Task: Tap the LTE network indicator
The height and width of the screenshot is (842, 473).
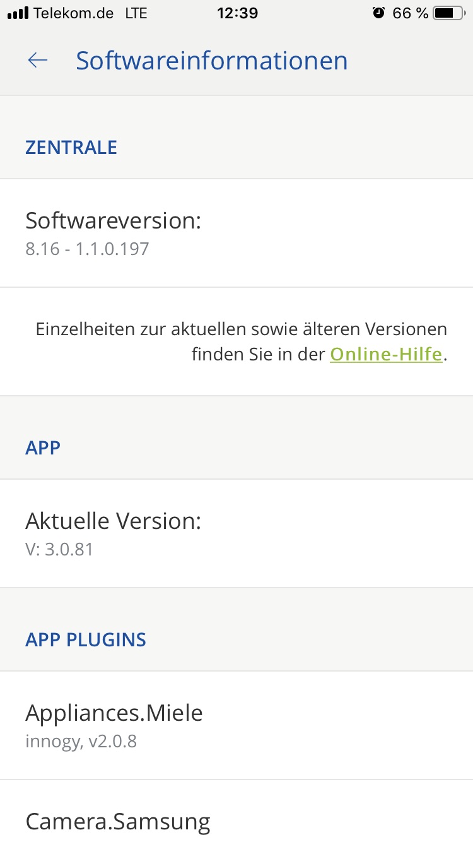Action: click(x=136, y=13)
